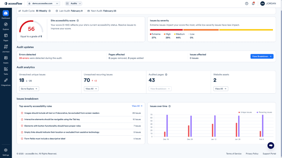Image resolution: width=282 pixels, height=158 pixels.
Task: Open the Assets image icon
Action: 6,58
